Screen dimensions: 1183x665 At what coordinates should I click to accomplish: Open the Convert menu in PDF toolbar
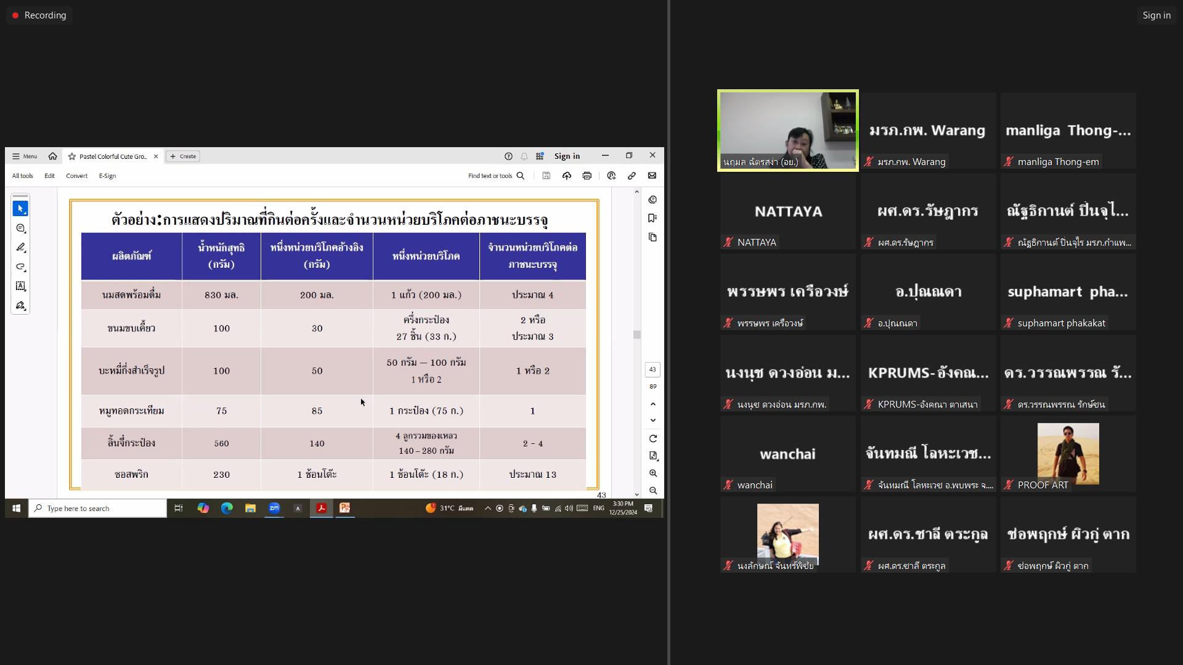pos(76,175)
